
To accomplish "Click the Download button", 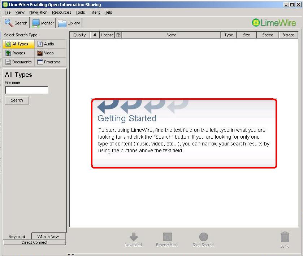I will click(x=133, y=240).
